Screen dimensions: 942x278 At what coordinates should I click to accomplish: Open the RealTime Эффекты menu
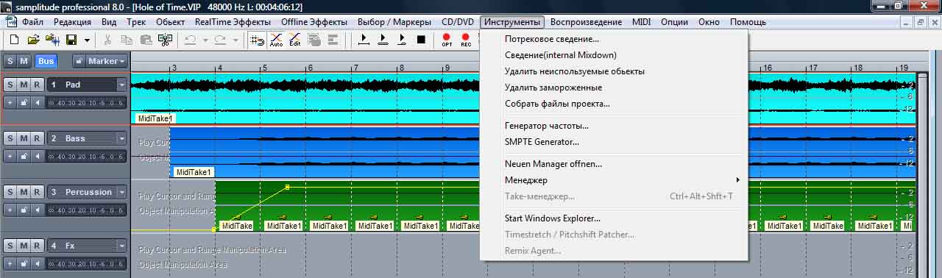pyautogui.click(x=233, y=22)
